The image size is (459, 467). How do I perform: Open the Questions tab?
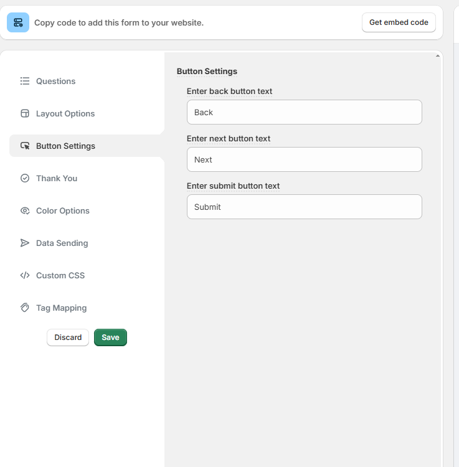(x=55, y=81)
